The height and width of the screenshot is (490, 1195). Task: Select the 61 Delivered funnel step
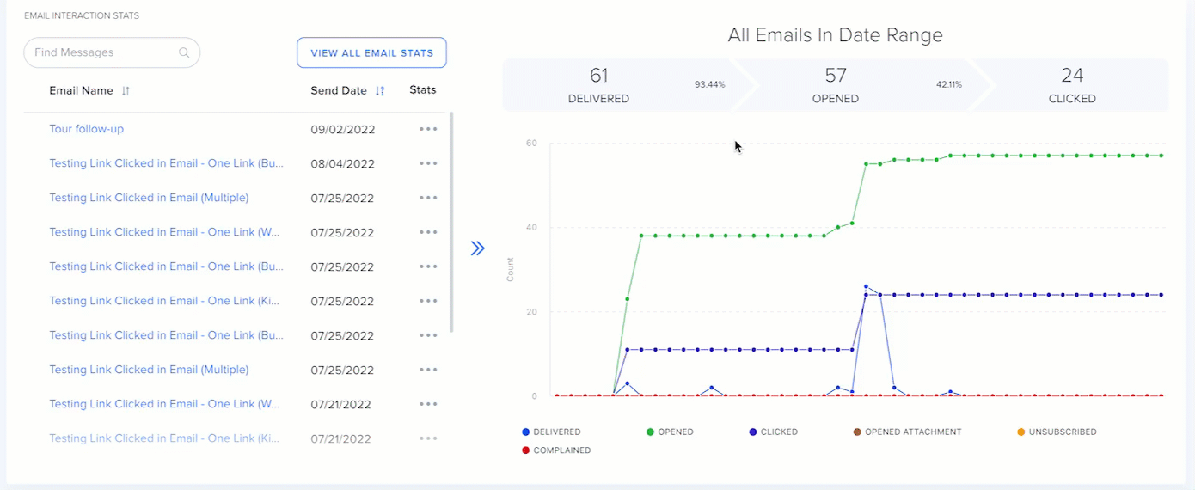tap(598, 85)
